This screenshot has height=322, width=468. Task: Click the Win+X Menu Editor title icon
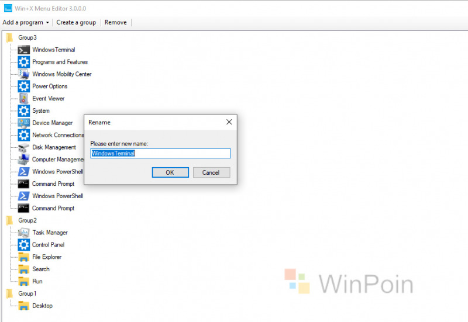click(8, 8)
